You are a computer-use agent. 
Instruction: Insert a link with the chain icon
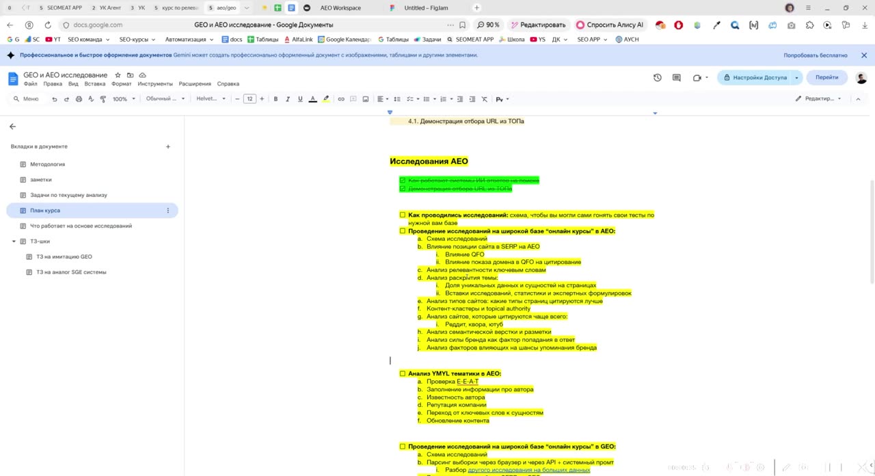[x=341, y=99]
